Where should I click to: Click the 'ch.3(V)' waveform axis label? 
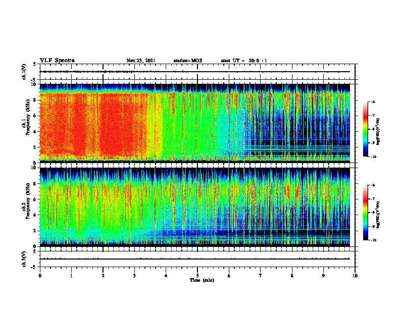coord(24,259)
